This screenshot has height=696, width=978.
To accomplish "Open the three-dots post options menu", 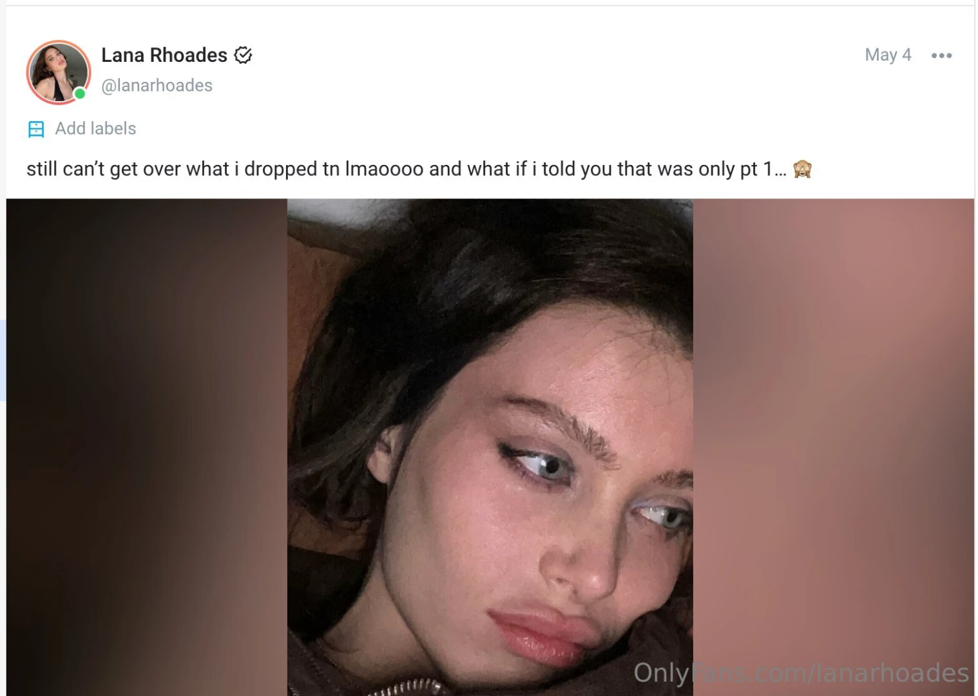I will click(x=941, y=55).
